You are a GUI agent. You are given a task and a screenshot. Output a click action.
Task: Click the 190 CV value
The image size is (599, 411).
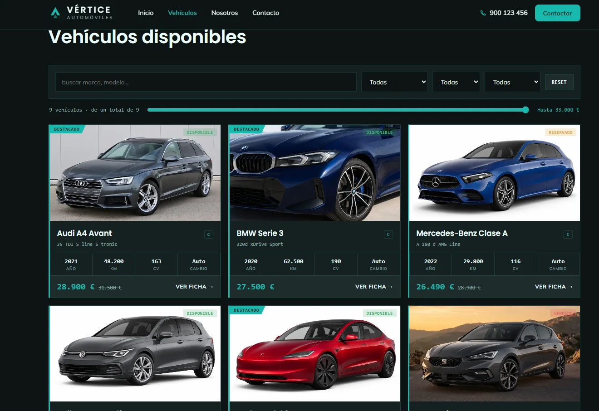point(336,261)
